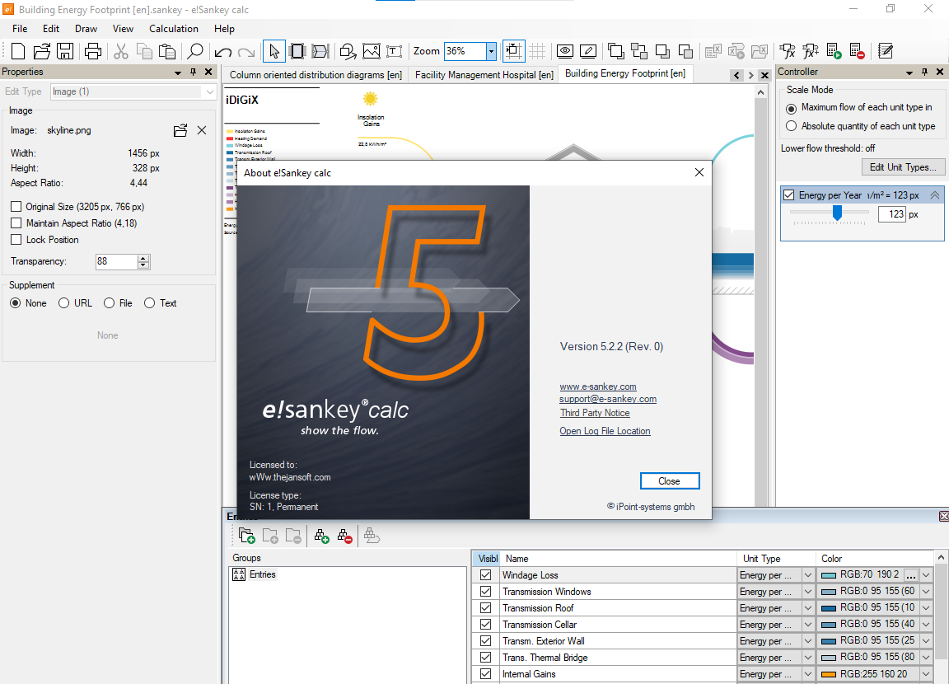Choose the draw flow arrow tool
Screen dimensions: 949x684
point(320,51)
